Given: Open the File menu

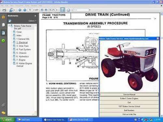Looking at the screenshot, I should point(2,6).
